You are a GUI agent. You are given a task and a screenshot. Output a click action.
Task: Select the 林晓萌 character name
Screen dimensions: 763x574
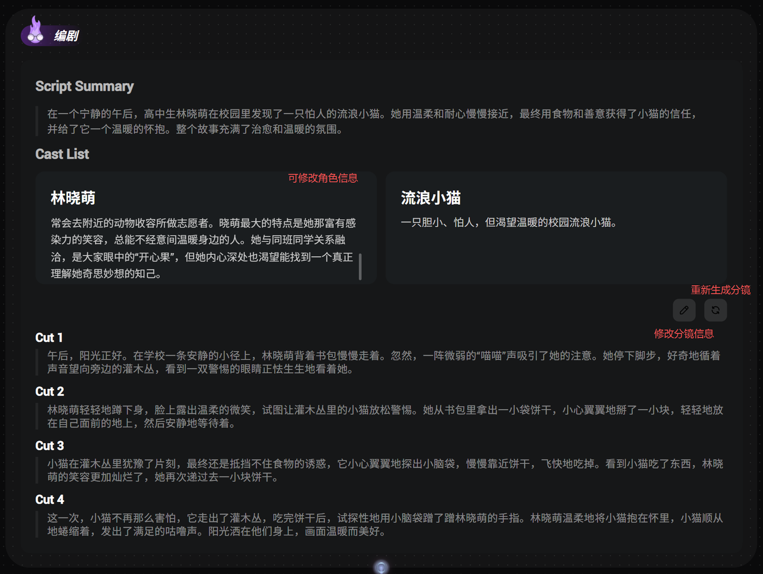[73, 198]
